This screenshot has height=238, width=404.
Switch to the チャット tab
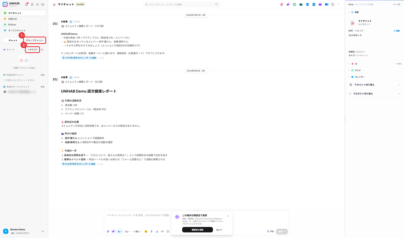tap(13, 40)
